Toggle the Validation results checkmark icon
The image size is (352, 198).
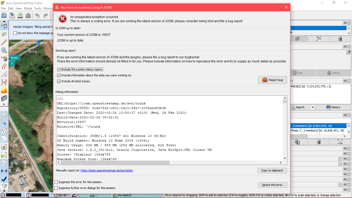click(4, 178)
